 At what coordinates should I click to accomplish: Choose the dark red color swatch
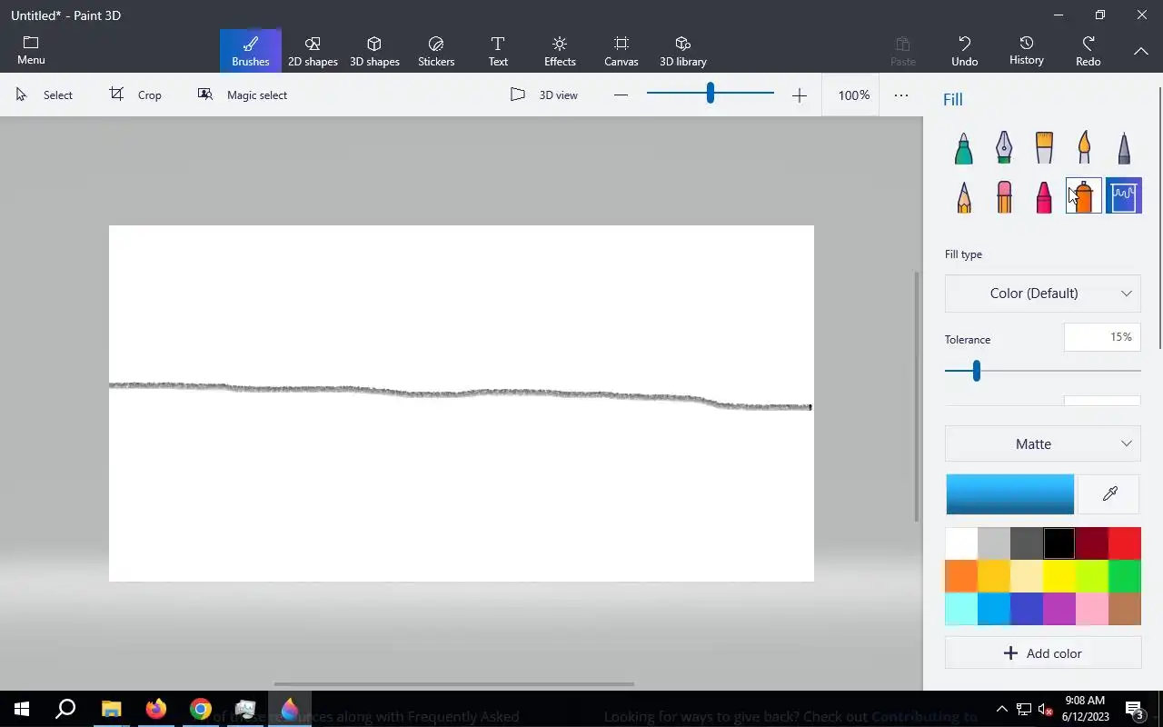(x=1092, y=543)
